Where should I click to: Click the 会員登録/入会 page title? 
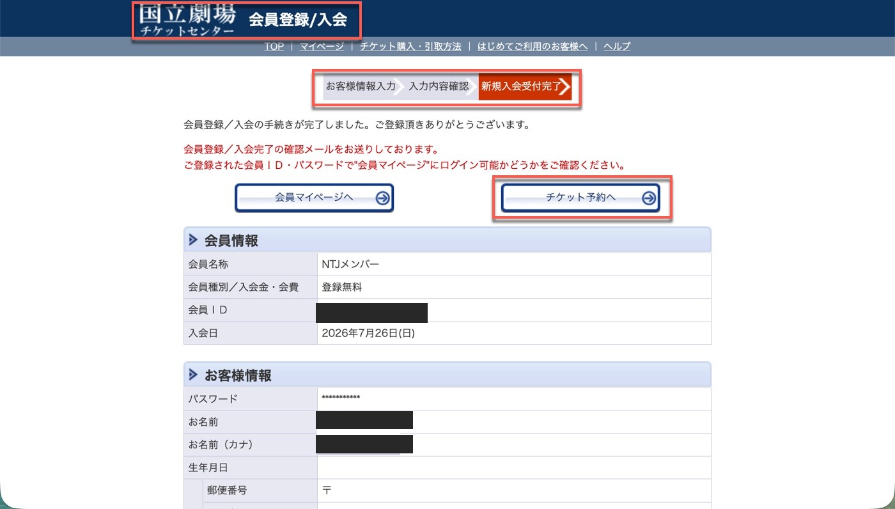click(x=298, y=19)
